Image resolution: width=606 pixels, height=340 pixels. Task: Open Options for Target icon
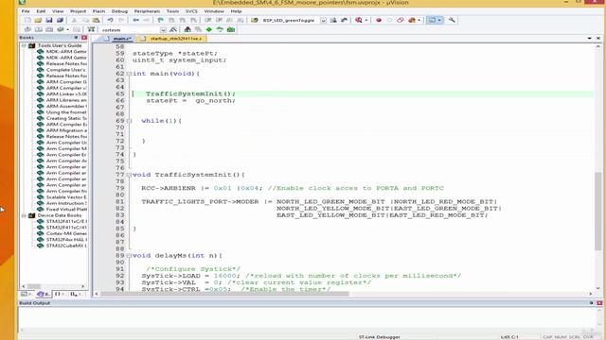pyautogui.click(x=172, y=29)
